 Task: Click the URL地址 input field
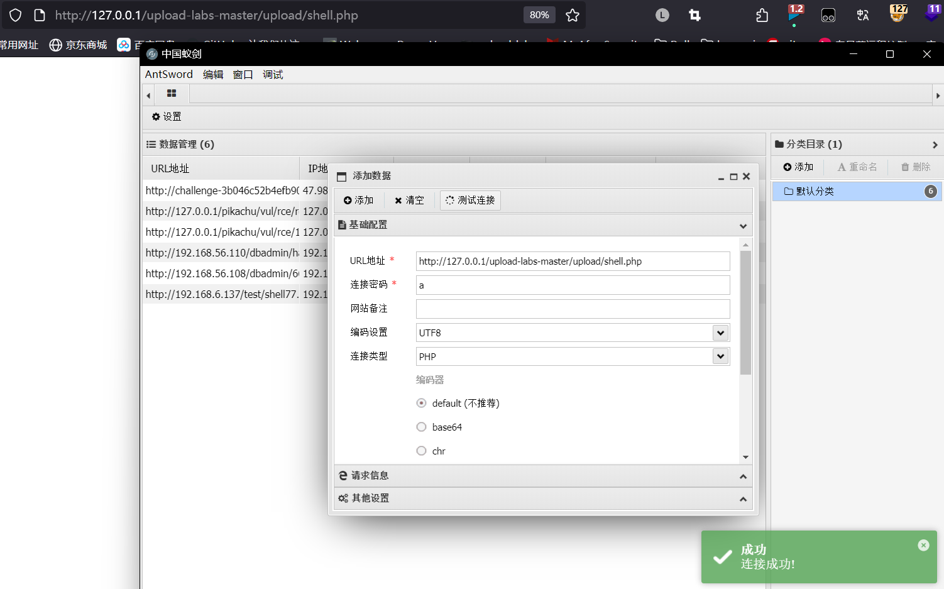click(x=573, y=261)
